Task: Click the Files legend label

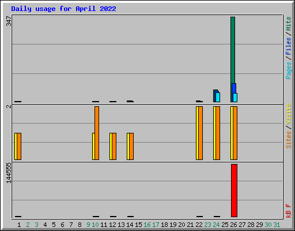Action: click(289, 46)
